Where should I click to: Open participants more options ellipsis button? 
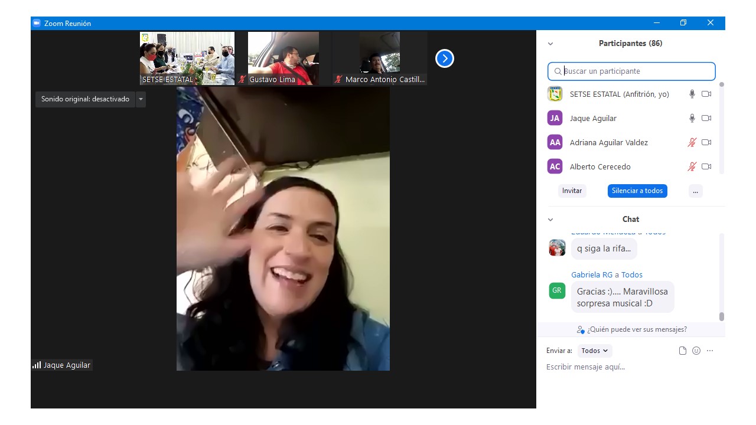click(x=695, y=191)
